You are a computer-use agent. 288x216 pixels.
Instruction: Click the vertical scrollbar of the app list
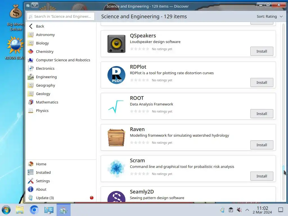(283, 112)
